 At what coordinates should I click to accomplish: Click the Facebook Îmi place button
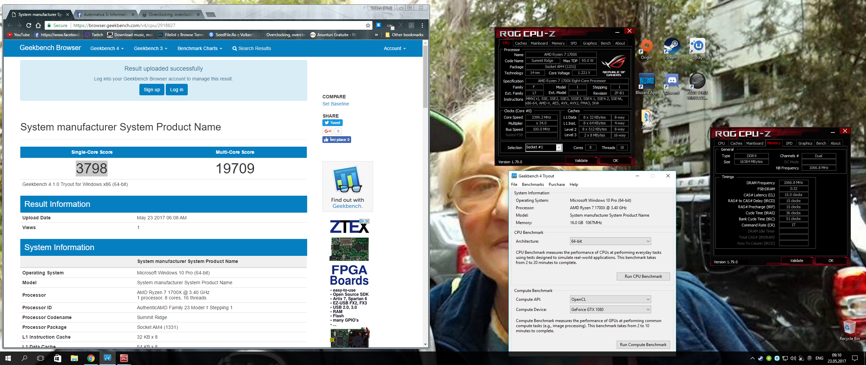pyautogui.click(x=337, y=140)
